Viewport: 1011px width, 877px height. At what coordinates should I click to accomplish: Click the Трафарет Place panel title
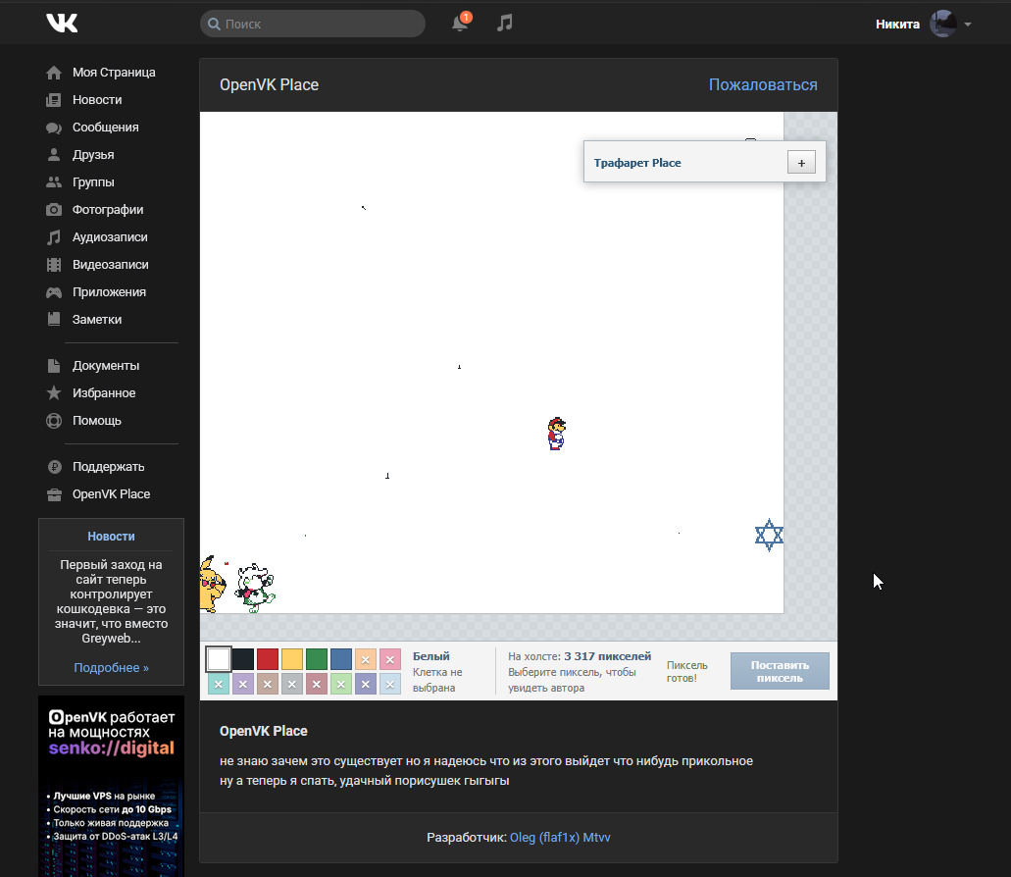pyautogui.click(x=637, y=163)
